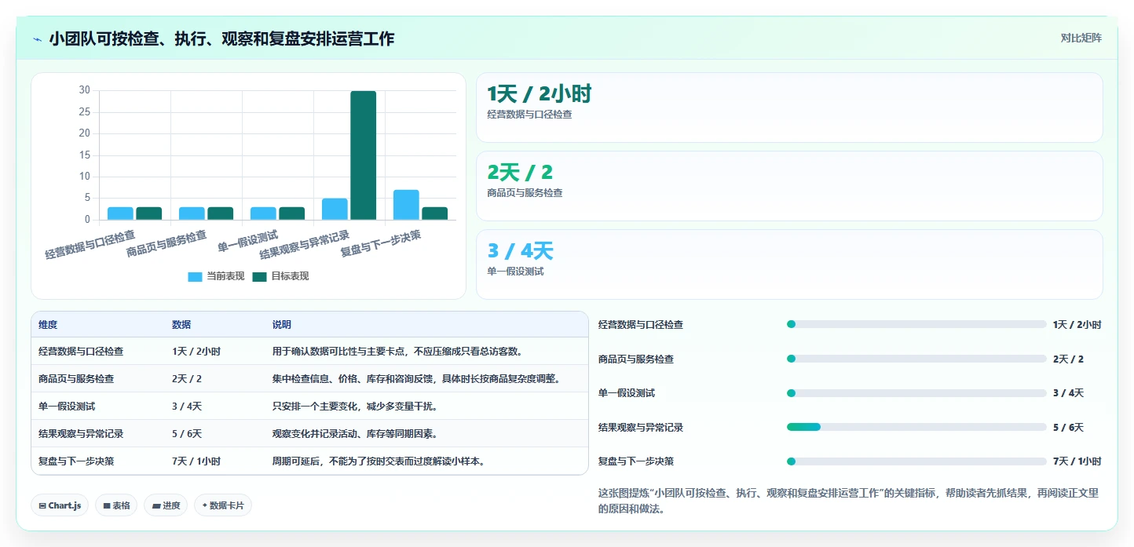This screenshot has width=1134, height=547.
Task: Click progress bar for 商品页与服务检查
Action: coord(916,359)
